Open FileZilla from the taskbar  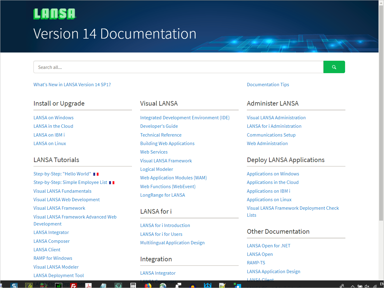click(x=73, y=285)
